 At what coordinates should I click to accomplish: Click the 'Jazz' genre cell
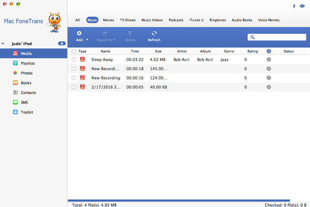pos(224,59)
